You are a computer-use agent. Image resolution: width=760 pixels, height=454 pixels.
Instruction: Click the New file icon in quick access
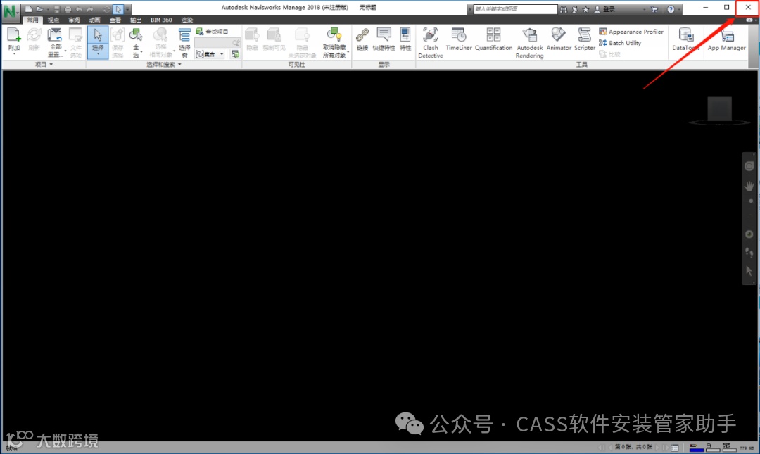(x=29, y=9)
